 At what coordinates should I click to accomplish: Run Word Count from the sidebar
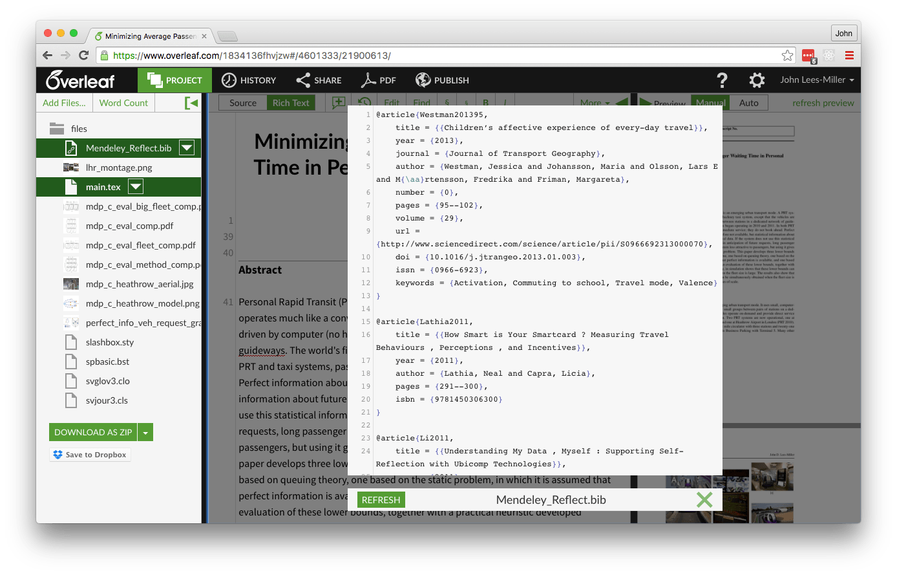(123, 102)
